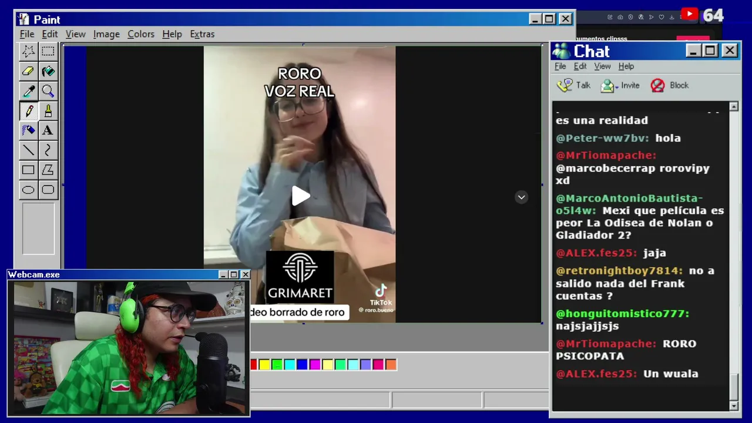Click the GRIMARET logo overlay

point(300,276)
